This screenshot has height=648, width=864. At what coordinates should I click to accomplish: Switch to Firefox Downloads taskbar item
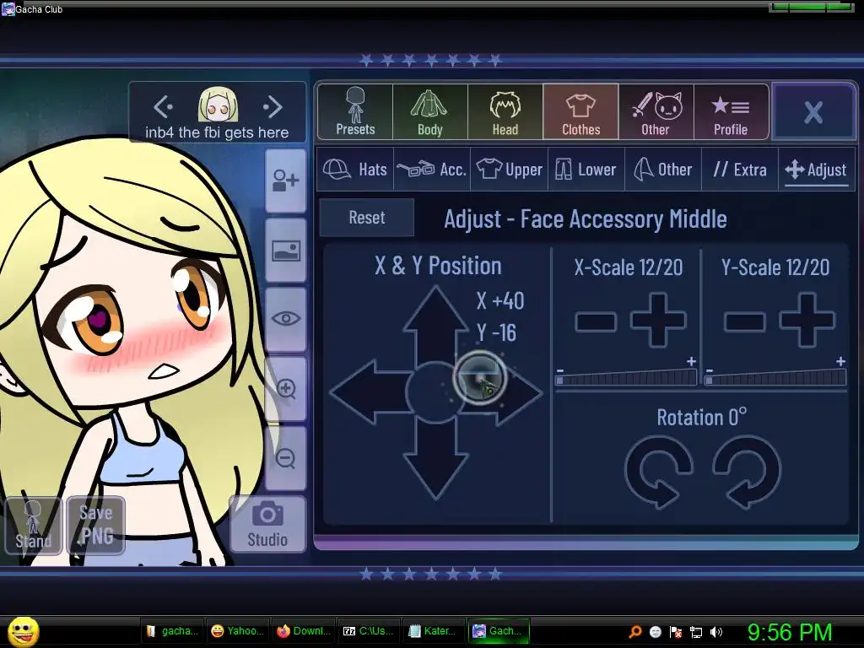coord(303,631)
